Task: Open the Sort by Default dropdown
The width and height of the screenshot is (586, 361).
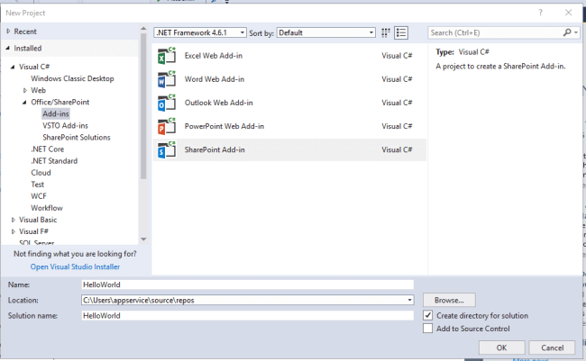Action: click(325, 32)
